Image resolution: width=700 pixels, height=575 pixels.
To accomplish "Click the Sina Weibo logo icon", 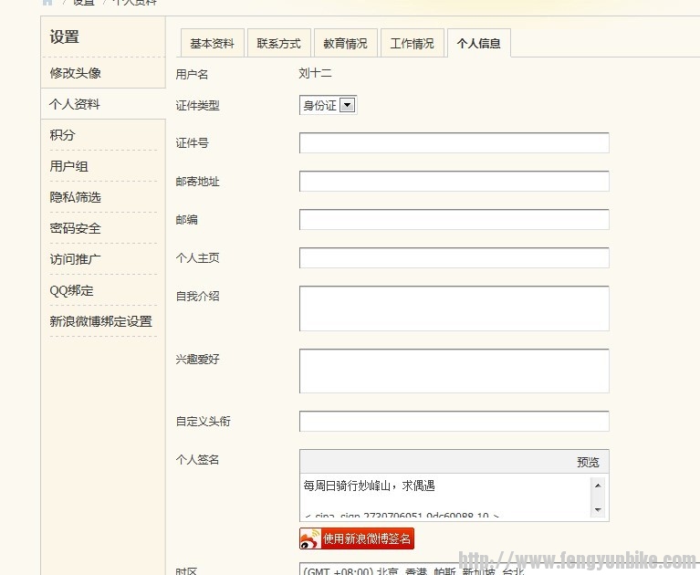I will (310, 539).
